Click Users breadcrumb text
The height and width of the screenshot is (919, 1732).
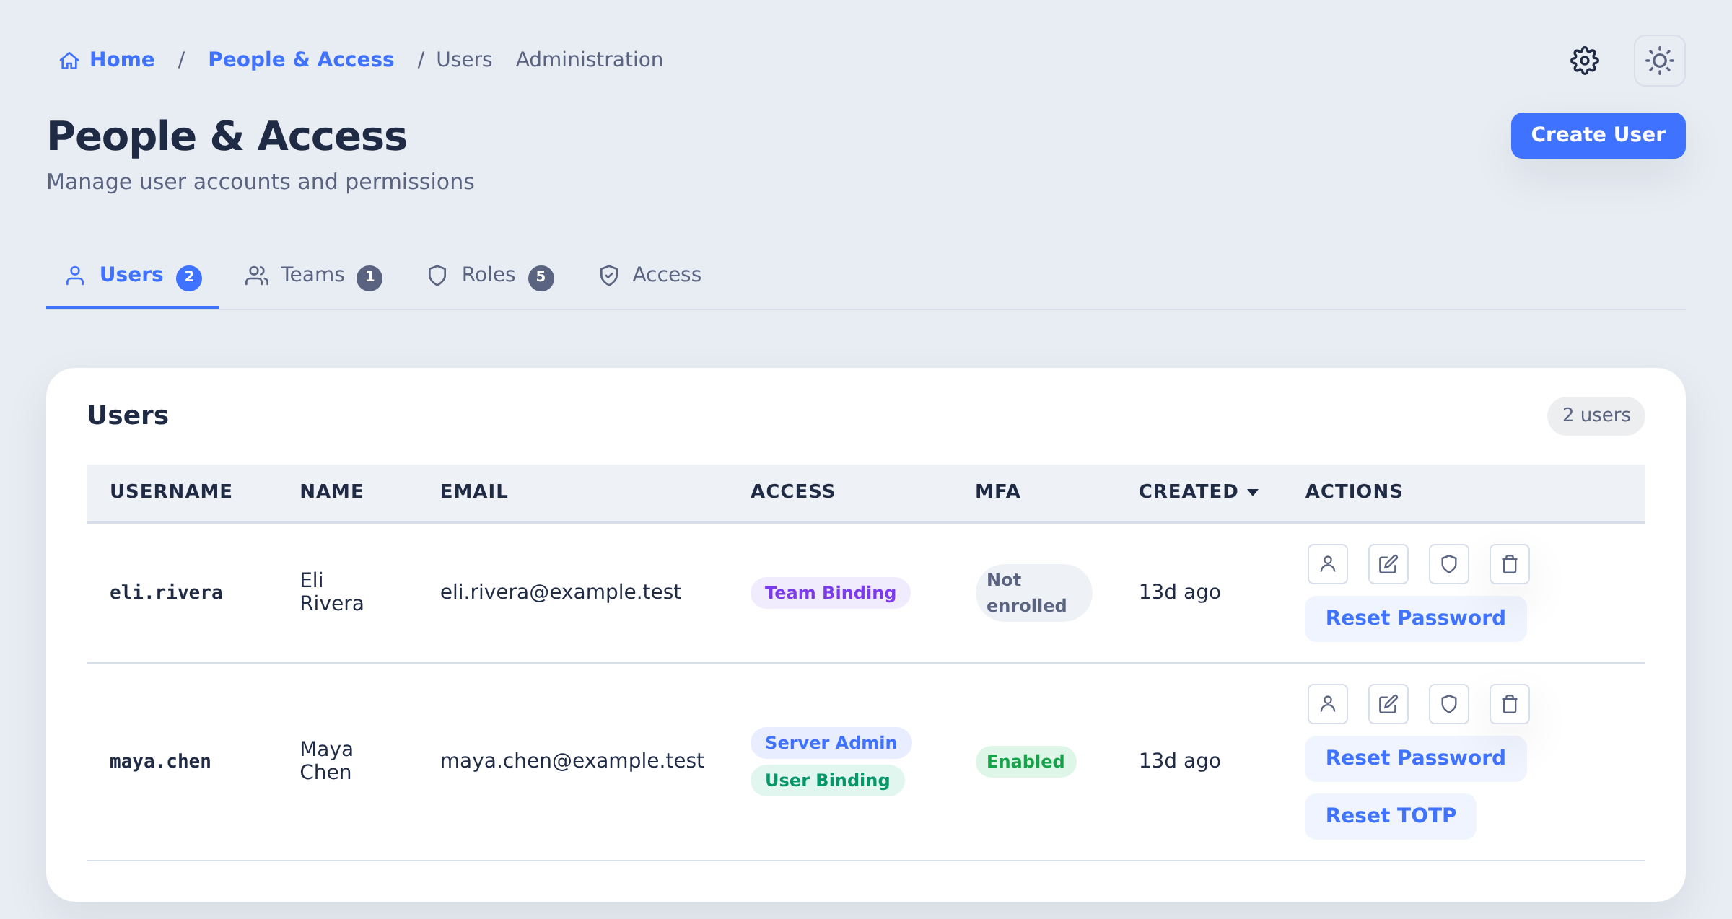[x=464, y=60]
